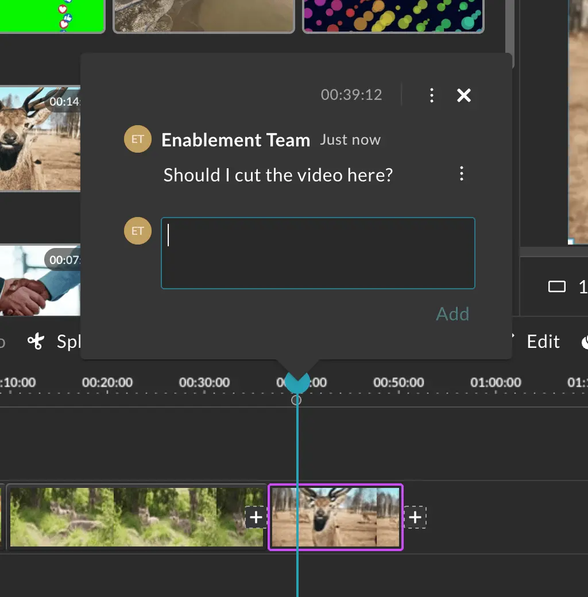Select the colorful dots thumbnail
The image size is (588, 597).
pos(393,16)
